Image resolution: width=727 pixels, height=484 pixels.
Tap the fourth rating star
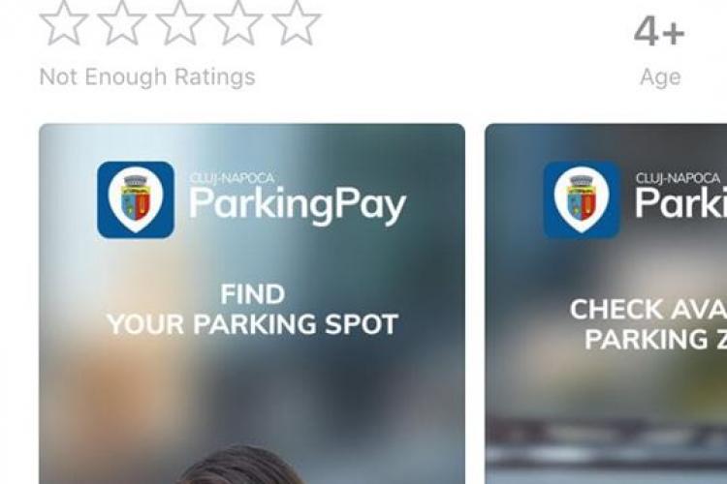point(237,23)
